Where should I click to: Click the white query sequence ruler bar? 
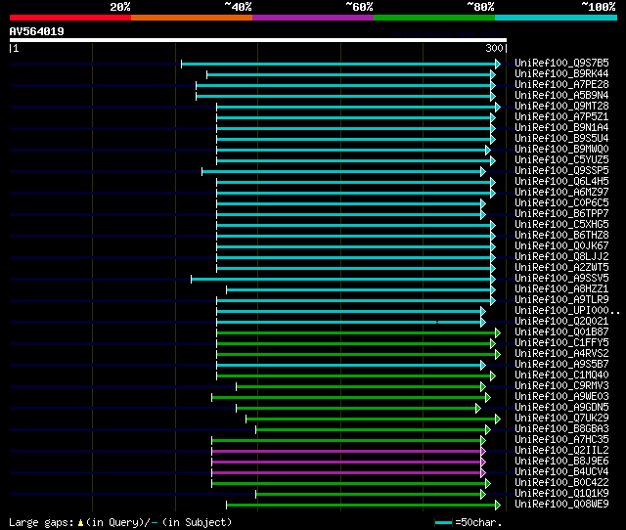[258, 40]
